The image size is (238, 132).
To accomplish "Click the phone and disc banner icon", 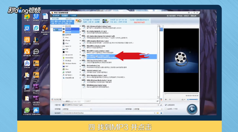I will 106,21.
